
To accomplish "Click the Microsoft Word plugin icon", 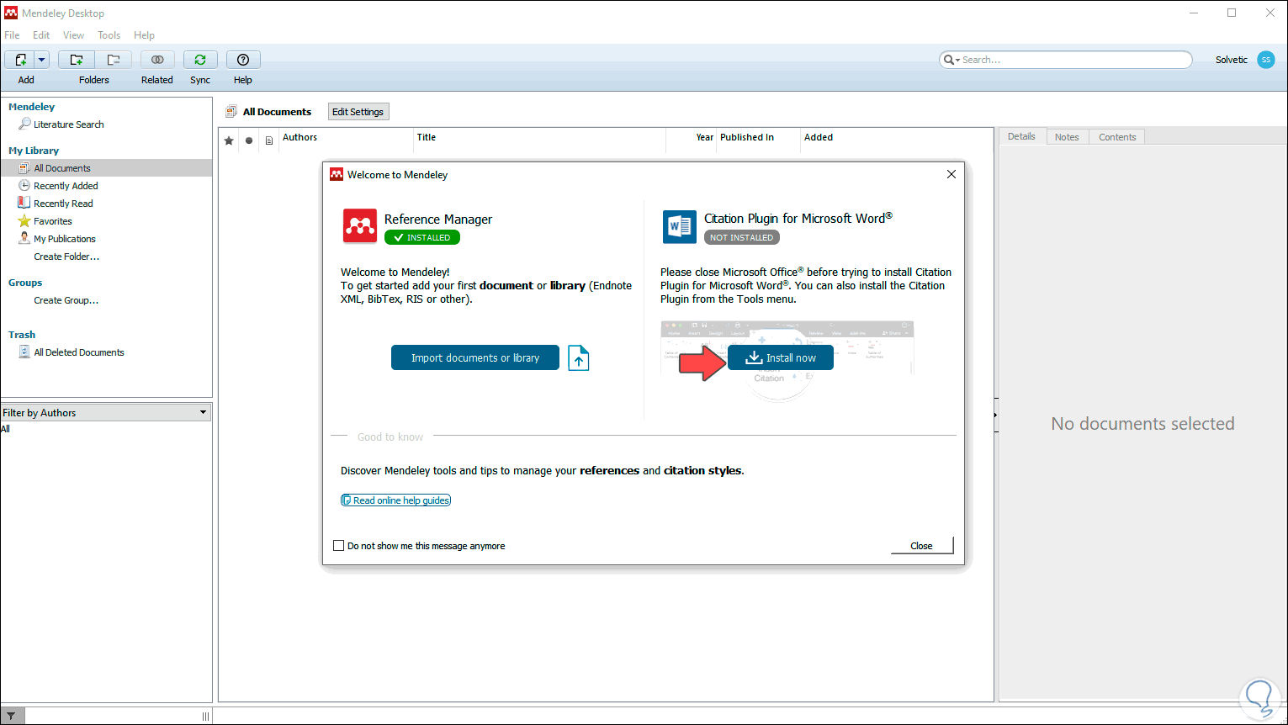I will click(x=680, y=227).
